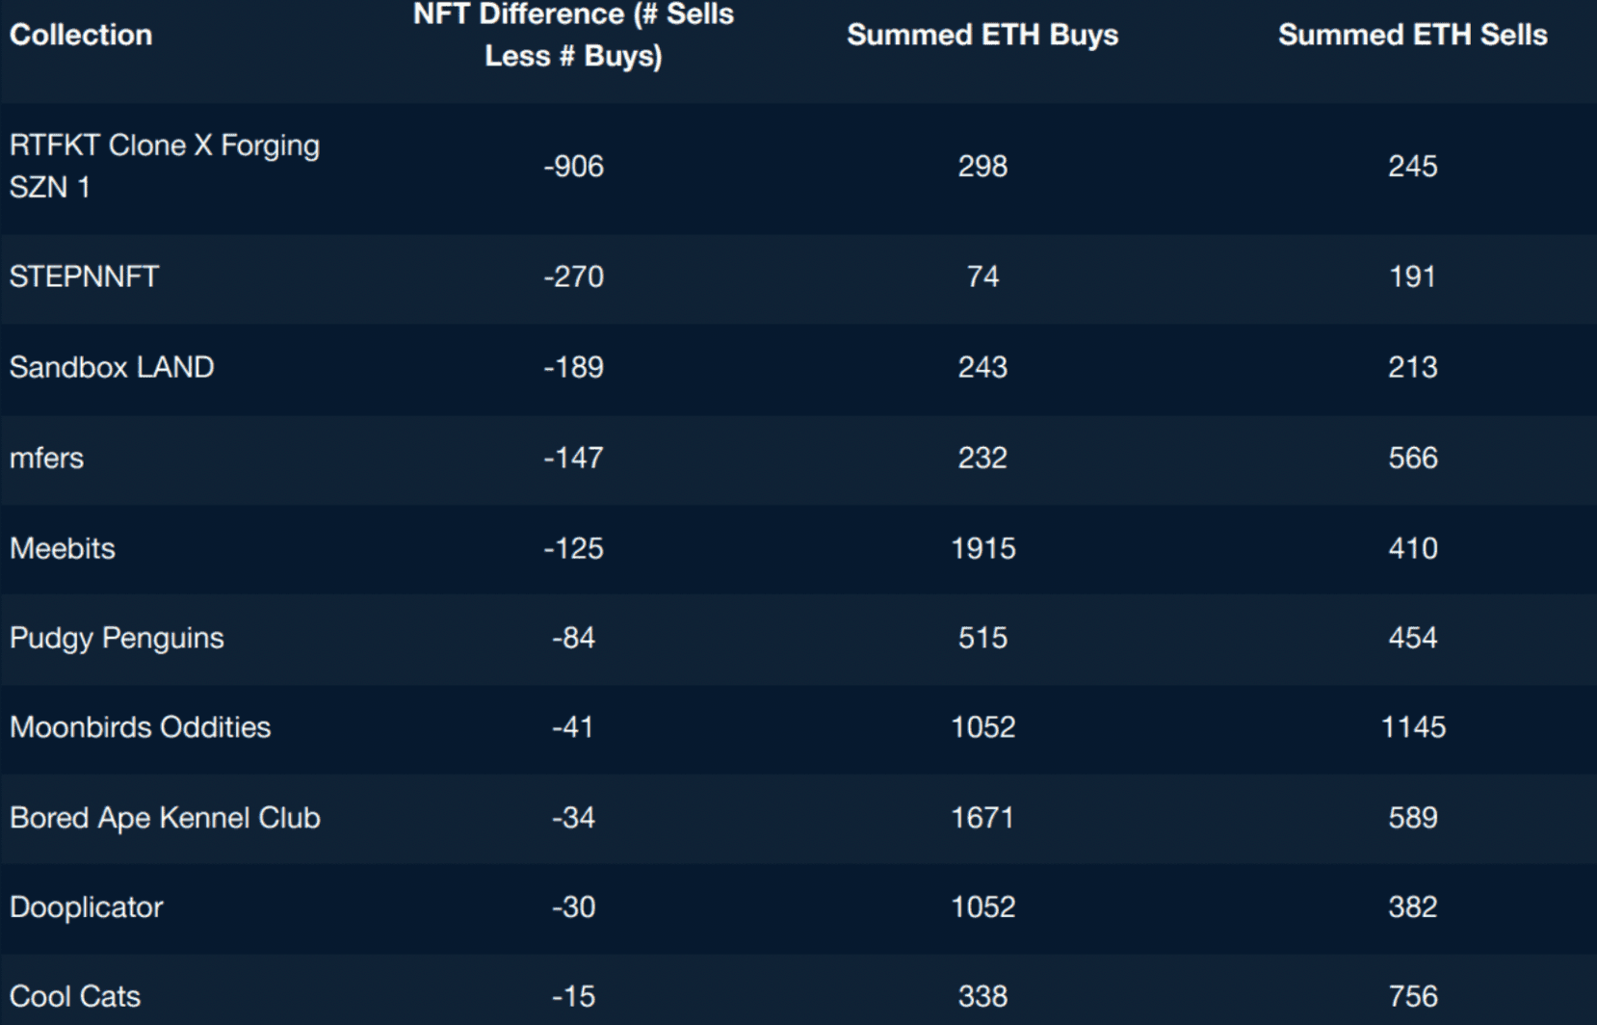This screenshot has height=1025, width=1597.
Task: Select the Bored Ape Kennel Club row
Action: click(x=165, y=818)
